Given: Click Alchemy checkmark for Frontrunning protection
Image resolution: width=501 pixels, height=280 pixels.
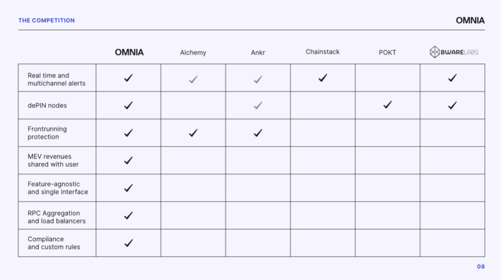Looking at the screenshot, I should point(193,133).
